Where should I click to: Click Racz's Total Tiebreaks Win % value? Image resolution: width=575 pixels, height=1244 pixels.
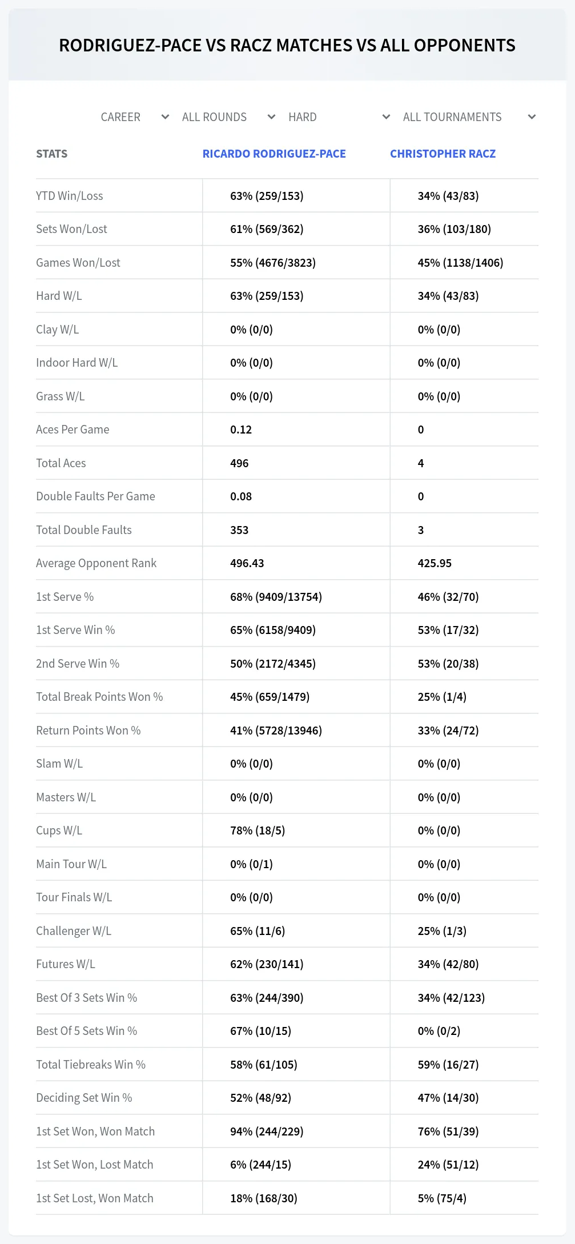(x=448, y=1065)
